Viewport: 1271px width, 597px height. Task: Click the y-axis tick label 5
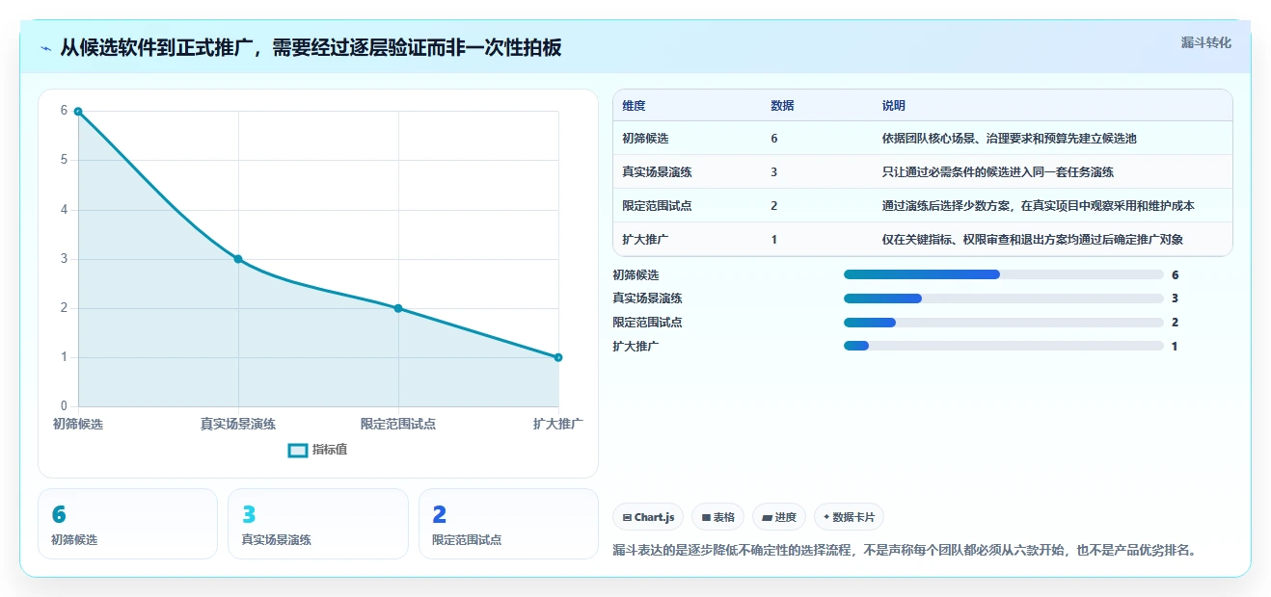[65, 160]
